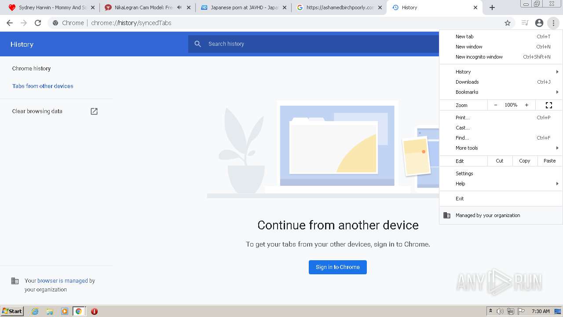563x317 pixels.
Task: Open Downloads from the menu
Action: [x=501, y=82]
